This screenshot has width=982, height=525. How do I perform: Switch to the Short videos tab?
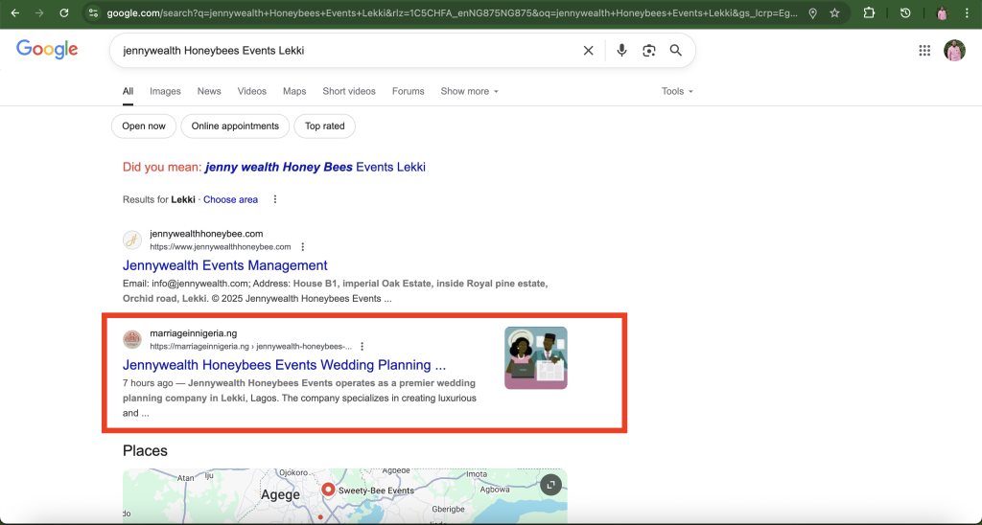pos(349,91)
